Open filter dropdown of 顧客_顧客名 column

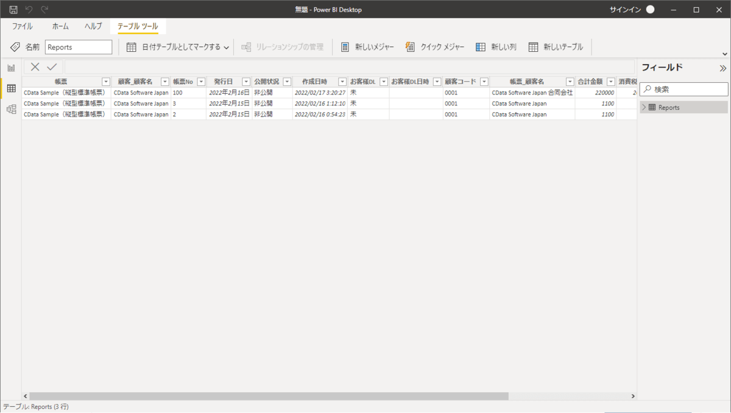164,82
